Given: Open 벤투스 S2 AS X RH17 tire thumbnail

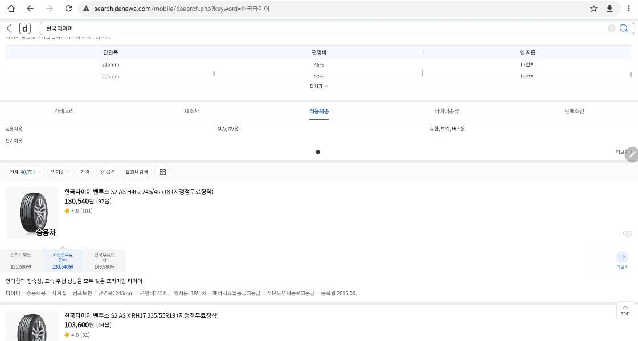Looking at the screenshot, I should click(x=32, y=326).
